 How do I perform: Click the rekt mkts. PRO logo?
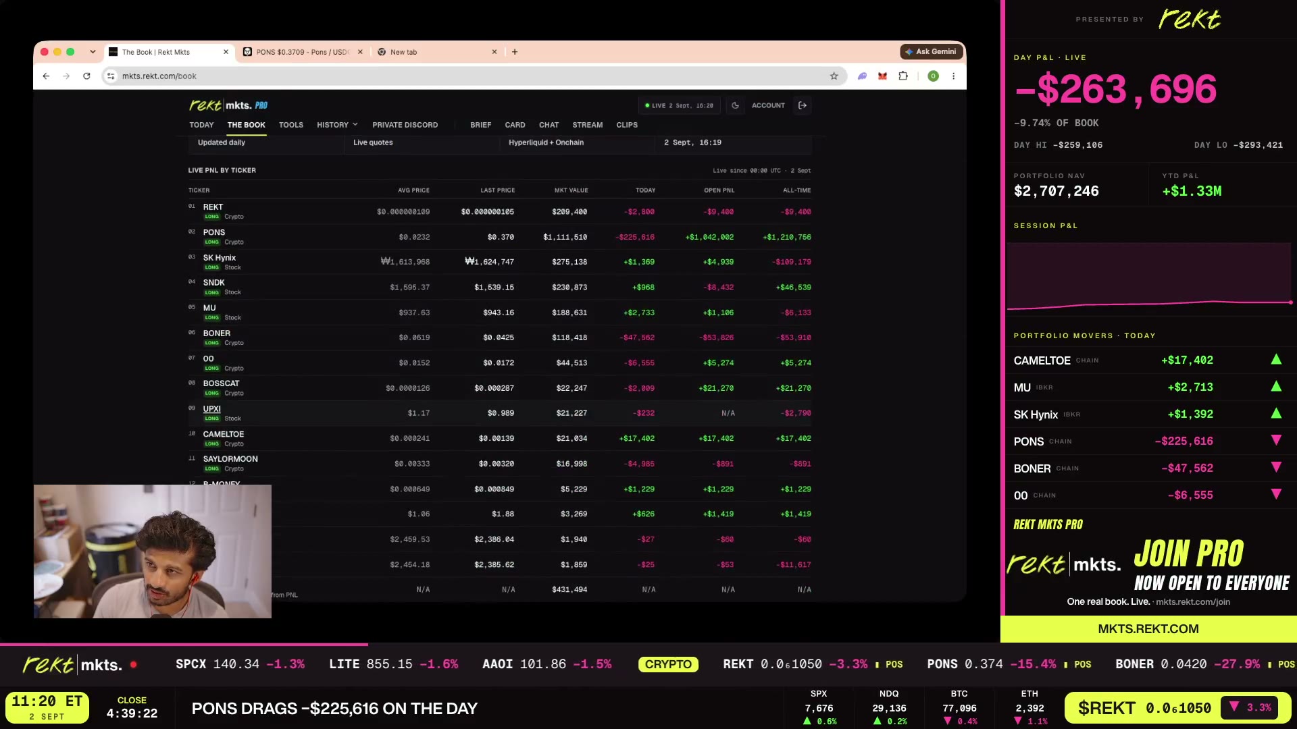pos(228,105)
